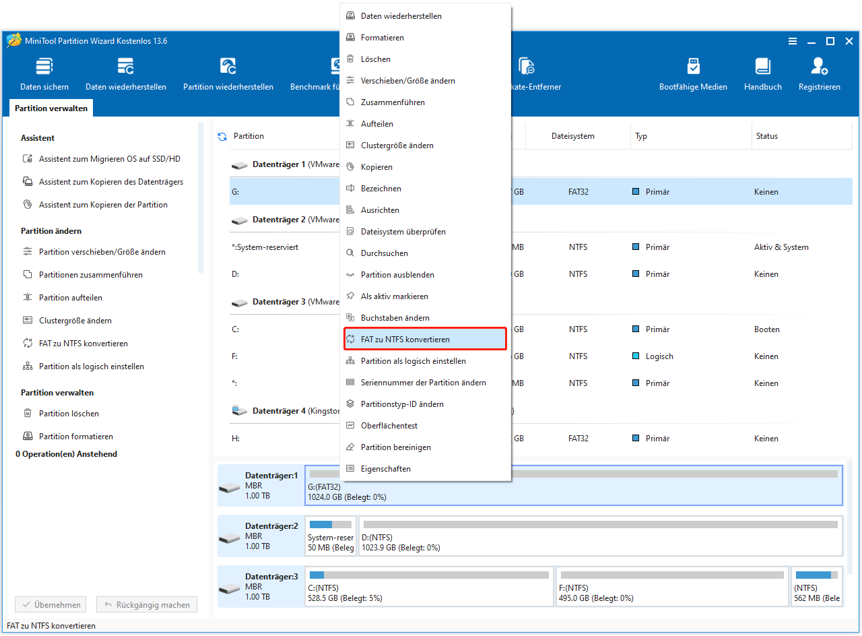Choose Eigenschaften in context menu

point(425,469)
